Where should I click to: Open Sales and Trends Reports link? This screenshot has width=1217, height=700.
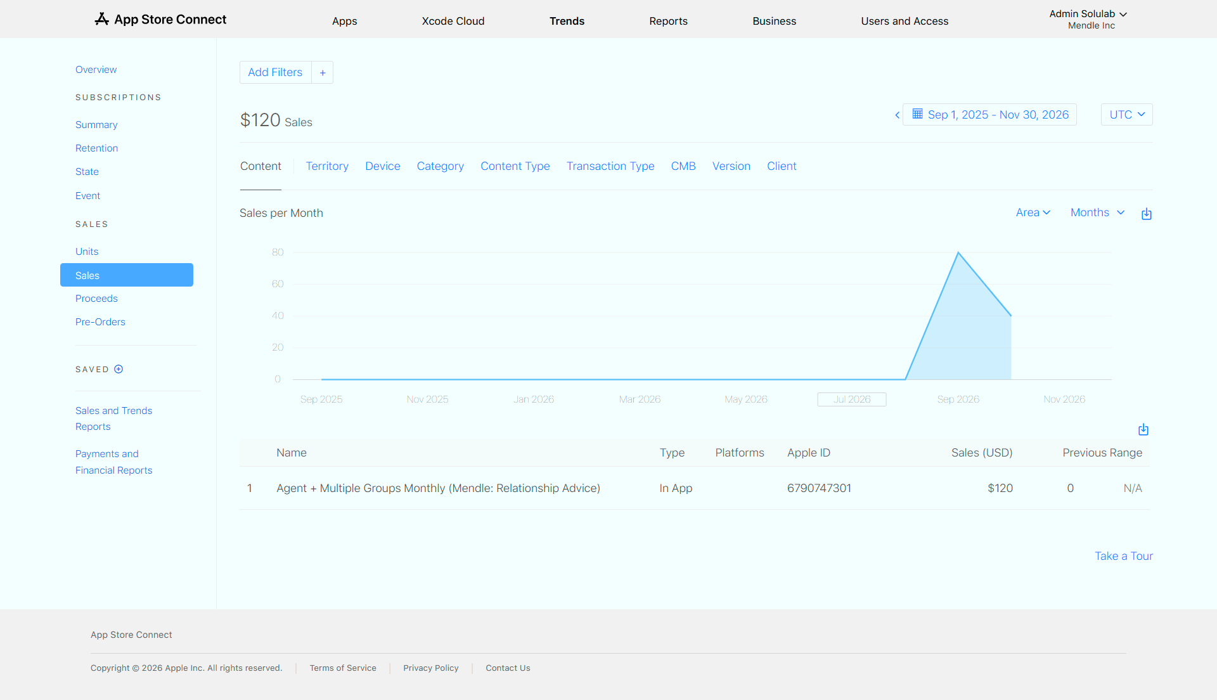pyautogui.click(x=114, y=418)
